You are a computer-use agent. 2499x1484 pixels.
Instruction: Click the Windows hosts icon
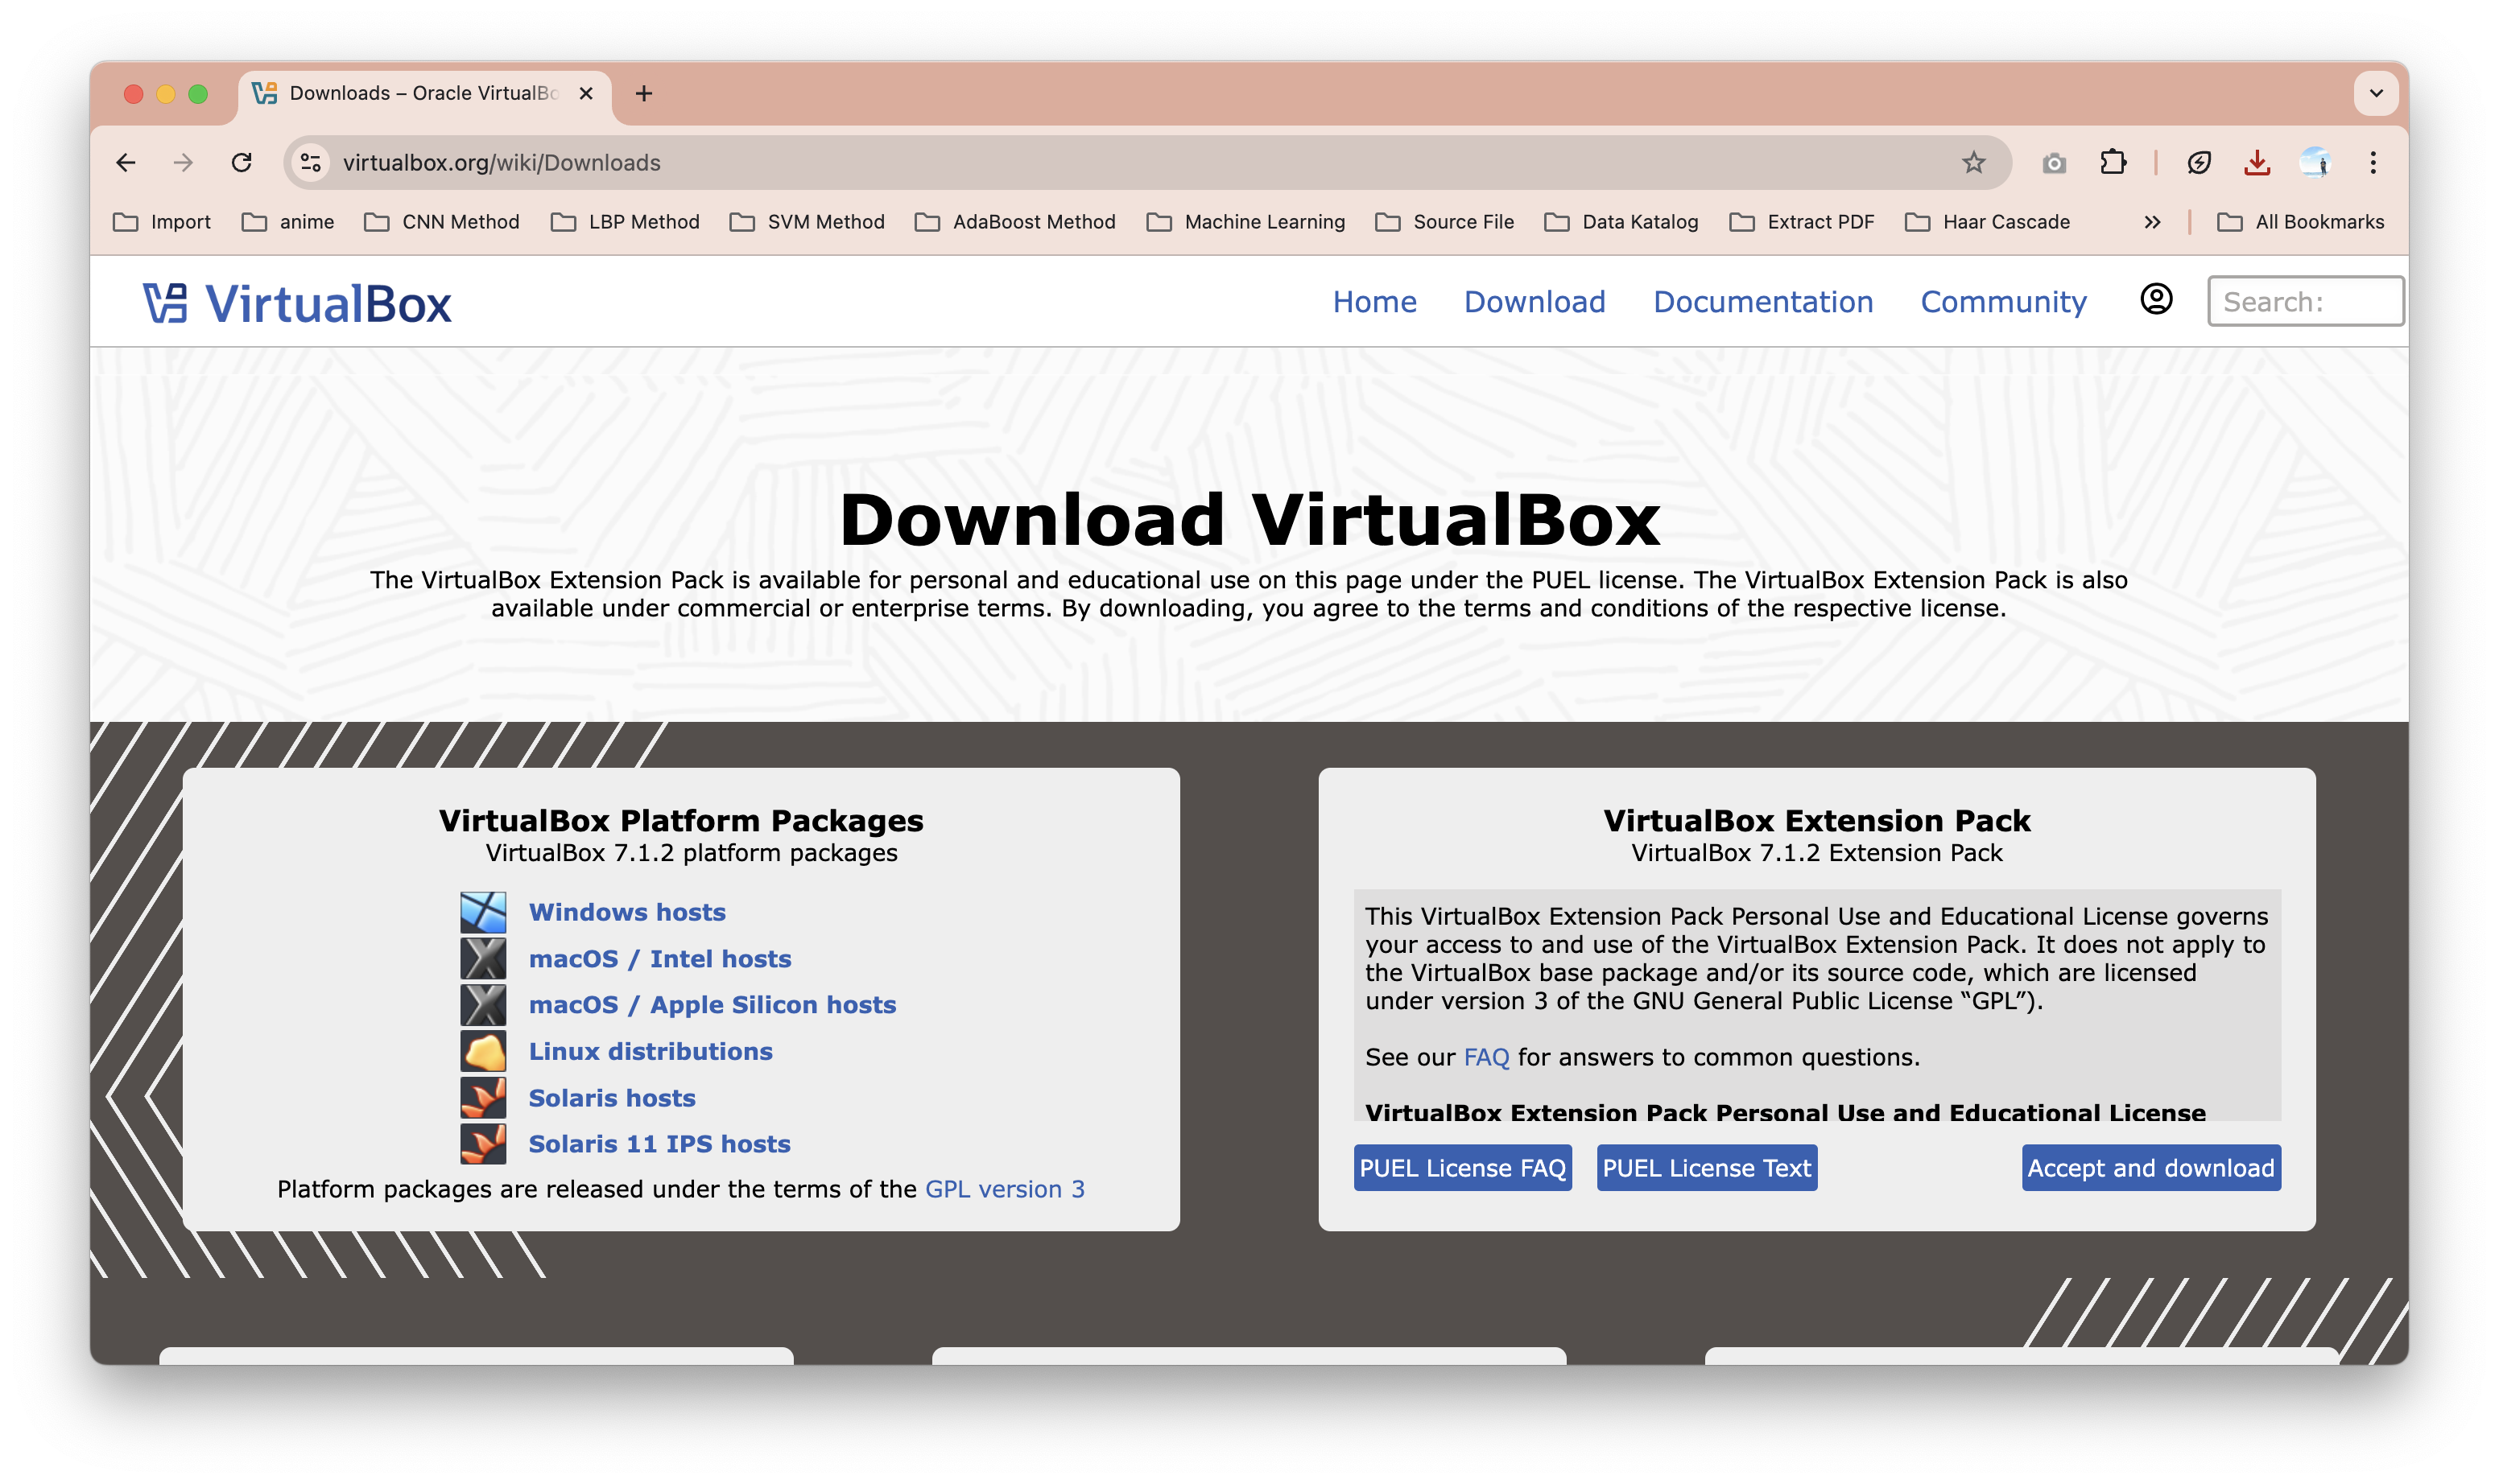(x=483, y=912)
